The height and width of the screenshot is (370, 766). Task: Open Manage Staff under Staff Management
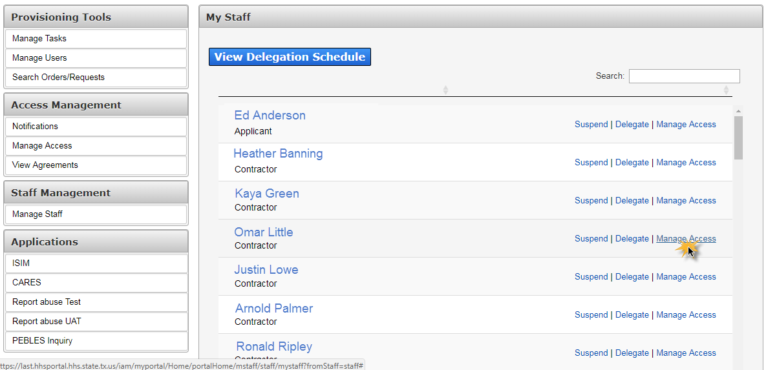click(x=96, y=214)
